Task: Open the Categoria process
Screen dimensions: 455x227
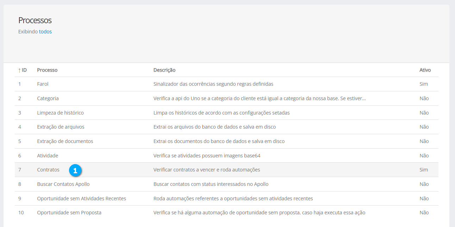Action: click(48, 98)
